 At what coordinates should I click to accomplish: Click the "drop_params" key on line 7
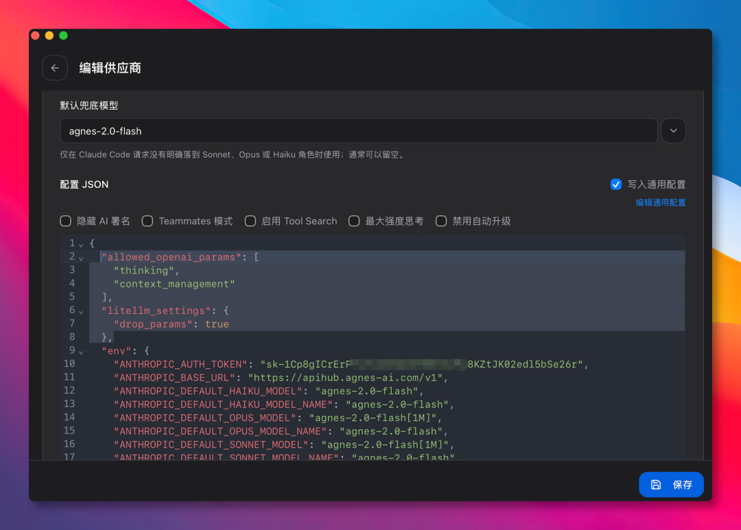tap(152, 324)
